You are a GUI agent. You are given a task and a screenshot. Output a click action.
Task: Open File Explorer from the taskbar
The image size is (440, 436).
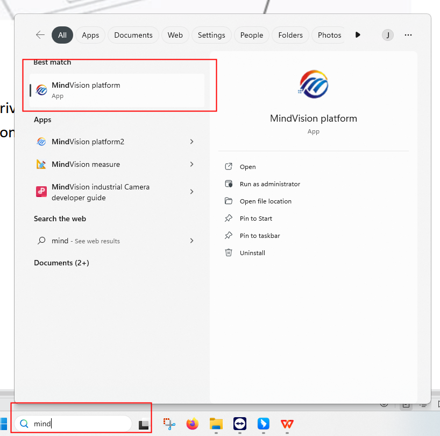tap(216, 424)
